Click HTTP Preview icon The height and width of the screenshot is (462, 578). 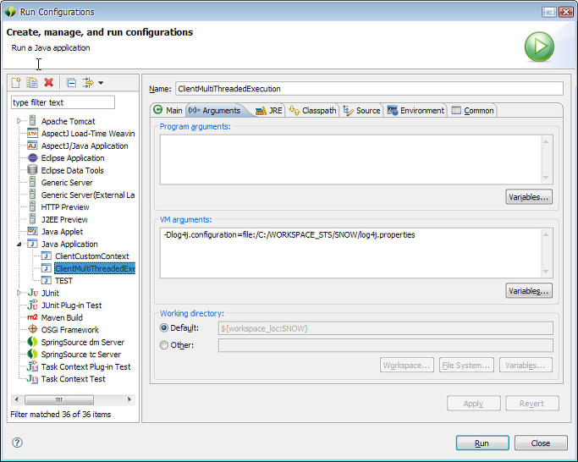(33, 206)
